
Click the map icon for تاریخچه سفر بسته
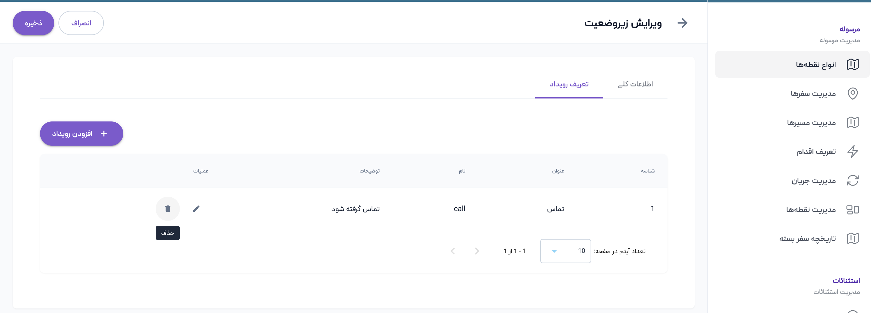click(853, 238)
